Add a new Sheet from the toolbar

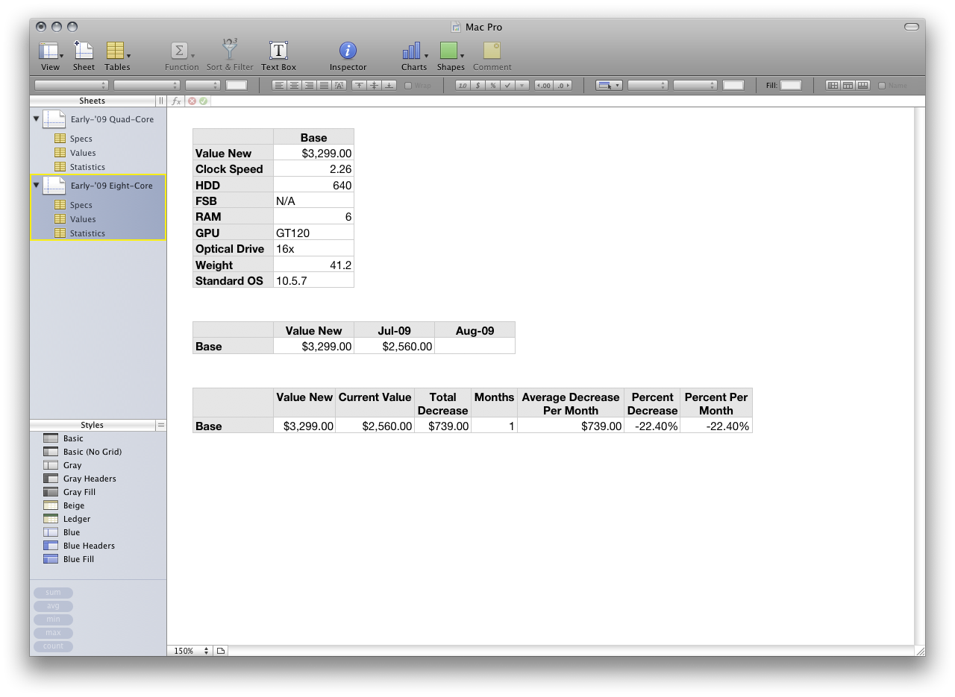84,56
